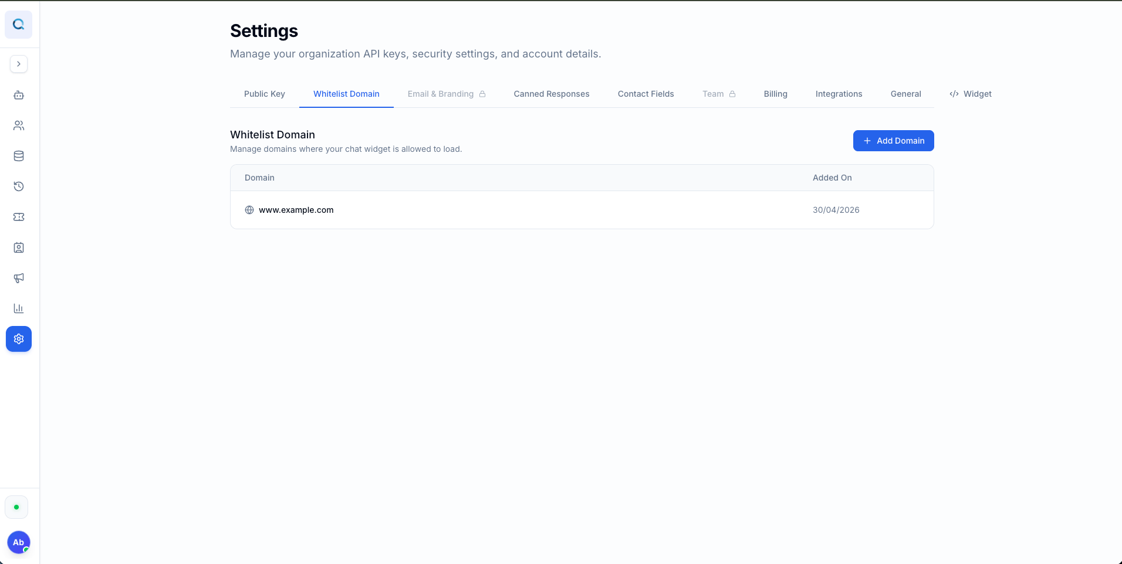Viewport: 1122px width, 564px height.
Task: Click the globe icon beside www.example.com
Action: [x=249, y=210]
